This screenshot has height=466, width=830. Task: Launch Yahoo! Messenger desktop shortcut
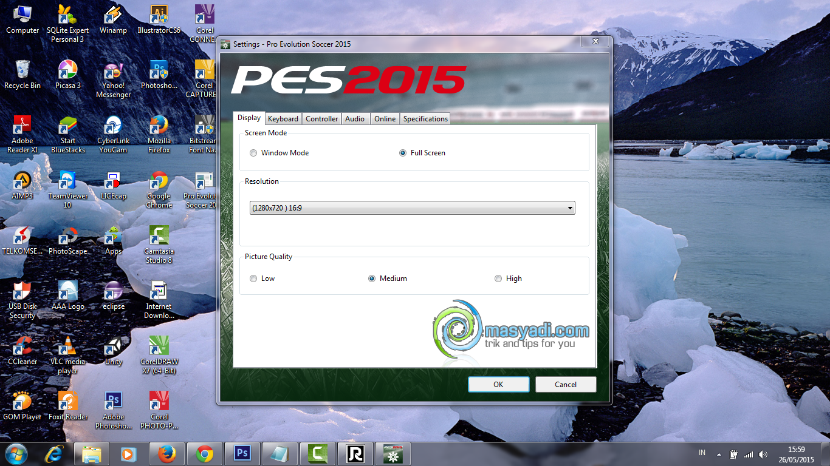click(113, 79)
